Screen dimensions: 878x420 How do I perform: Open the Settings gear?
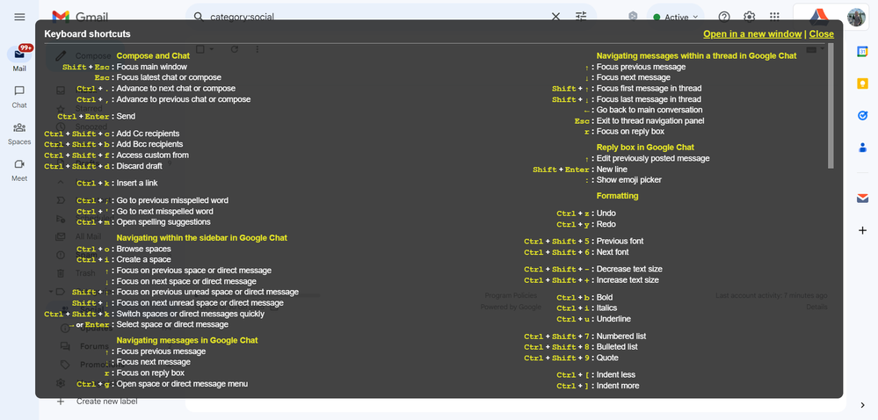(x=749, y=17)
